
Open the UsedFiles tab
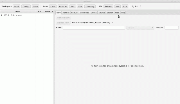coord(84,13)
